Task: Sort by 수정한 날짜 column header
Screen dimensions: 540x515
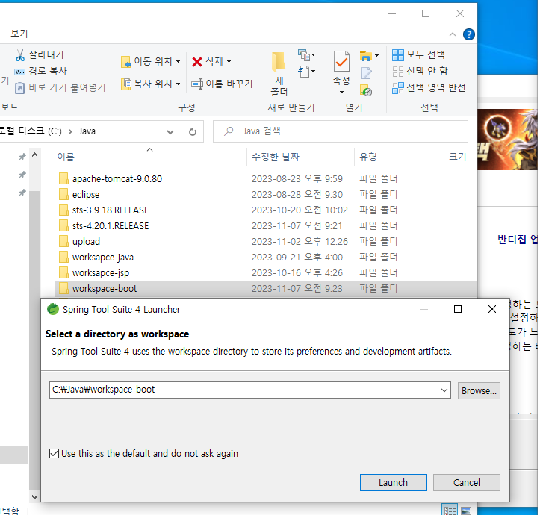Action: click(x=276, y=157)
